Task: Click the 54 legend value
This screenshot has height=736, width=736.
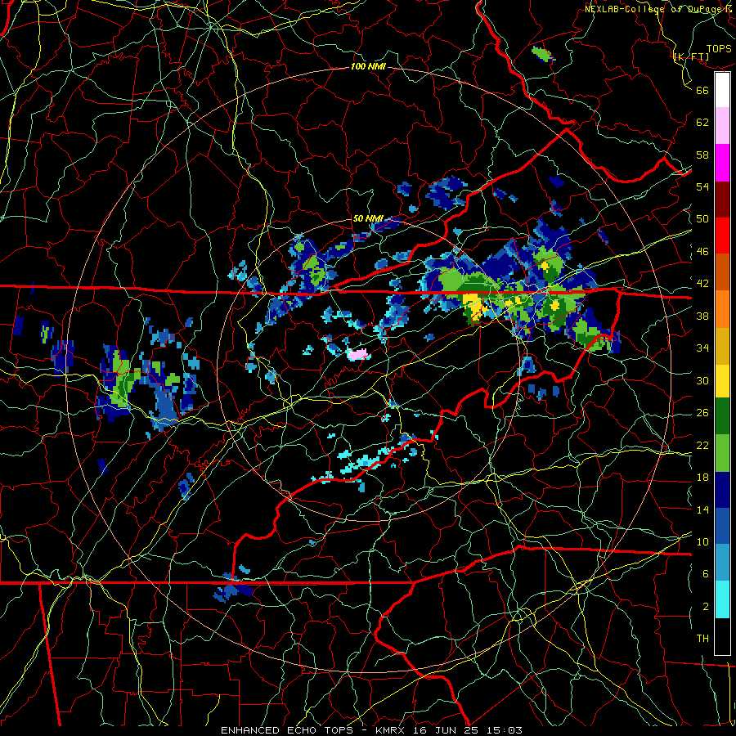Action: pyautogui.click(x=702, y=186)
